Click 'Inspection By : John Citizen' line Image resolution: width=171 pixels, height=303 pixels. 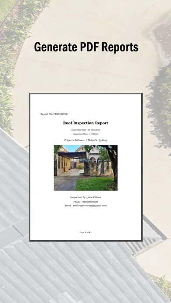tap(85, 197)
